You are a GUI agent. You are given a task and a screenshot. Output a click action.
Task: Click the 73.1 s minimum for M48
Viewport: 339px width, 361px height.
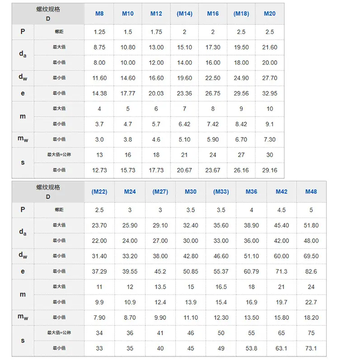(311, 349)
